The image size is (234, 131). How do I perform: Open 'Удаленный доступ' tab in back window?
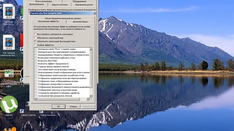click(x=84, y=5)
